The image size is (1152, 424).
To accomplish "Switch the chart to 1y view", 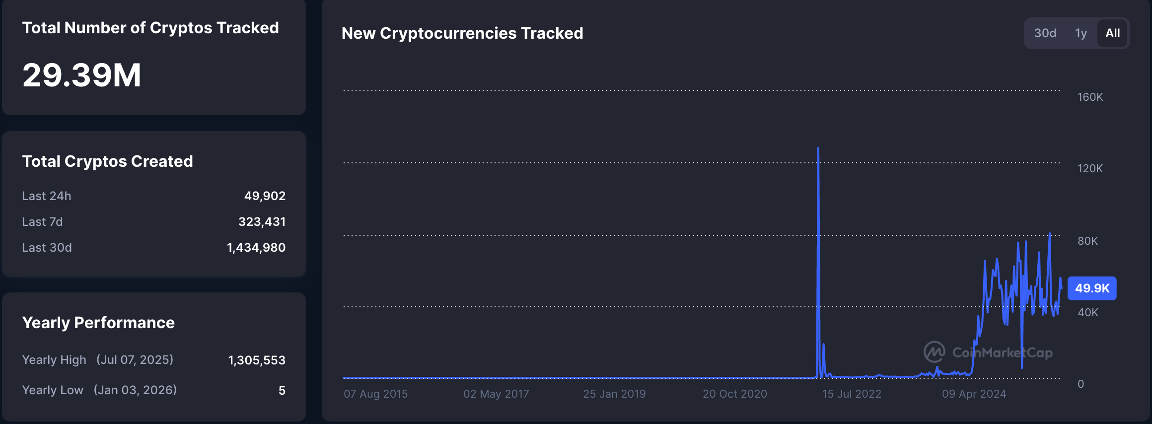I will click(1080, 33).
